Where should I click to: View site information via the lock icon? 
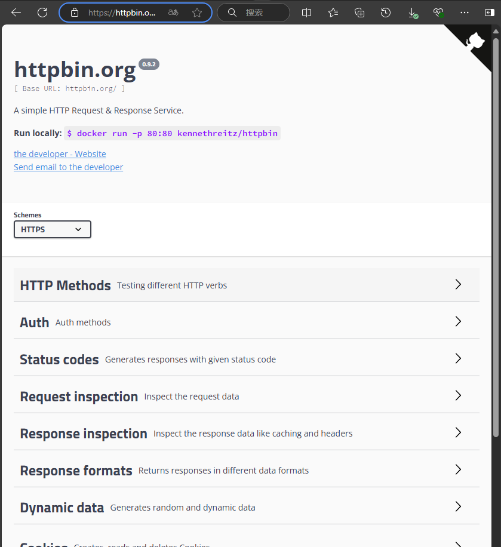(x=75, y=13)
